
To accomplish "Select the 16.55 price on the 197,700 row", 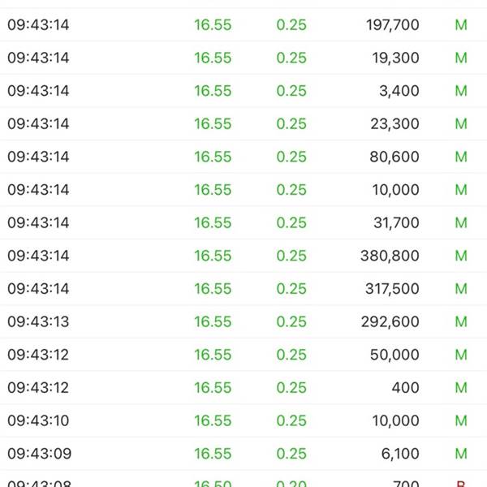I will [213, 25].
